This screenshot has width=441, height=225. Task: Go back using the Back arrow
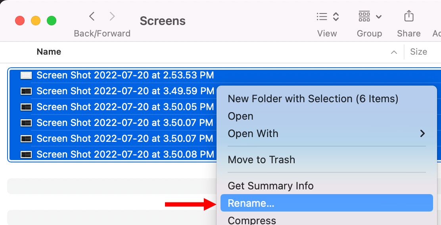pyautogui.click(x=92, y=16)
